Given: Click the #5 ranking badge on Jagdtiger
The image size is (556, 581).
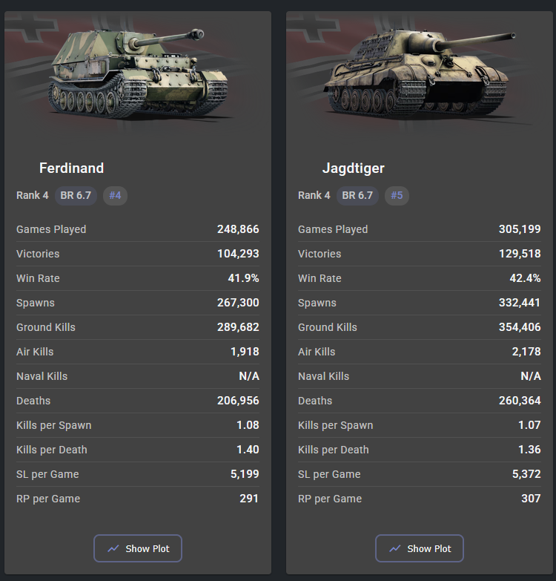Looking at the screenshot, I should [397, 195].
